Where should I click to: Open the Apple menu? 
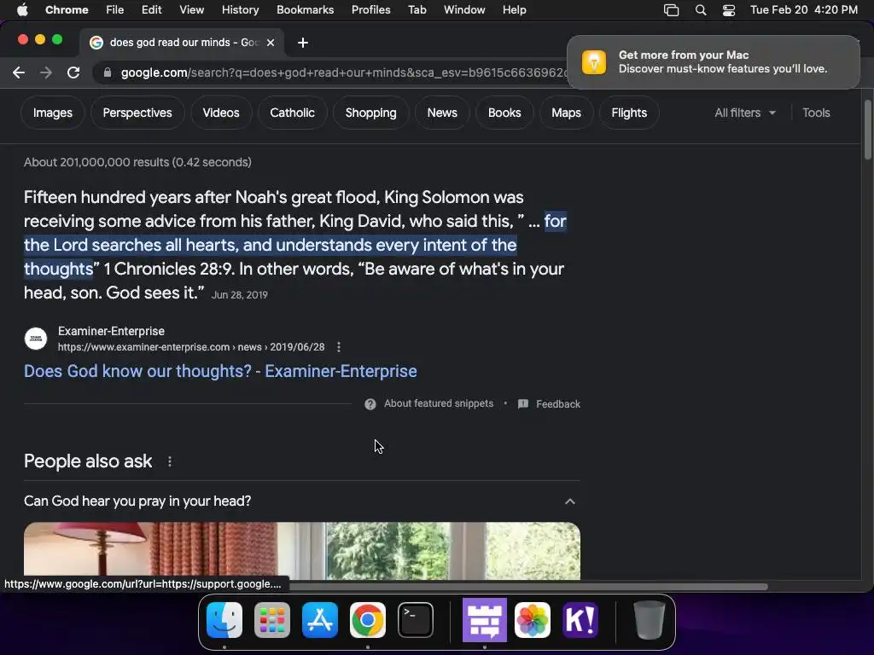pyautogui.click(x=22, y=10)
